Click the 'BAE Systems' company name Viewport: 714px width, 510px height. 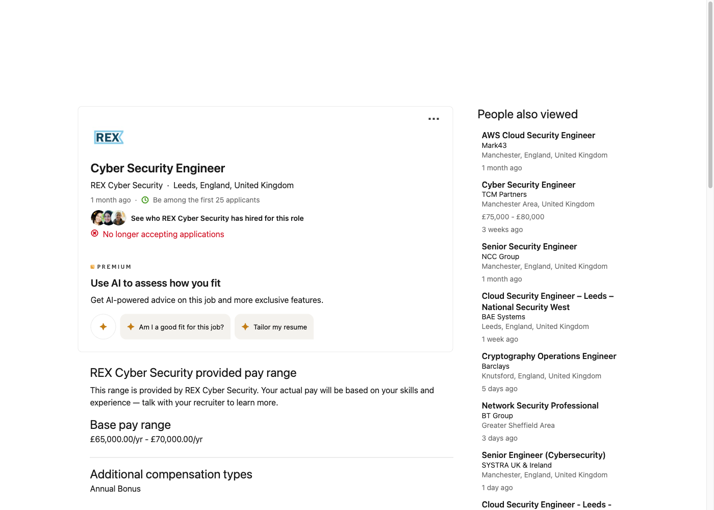(503, 317)
